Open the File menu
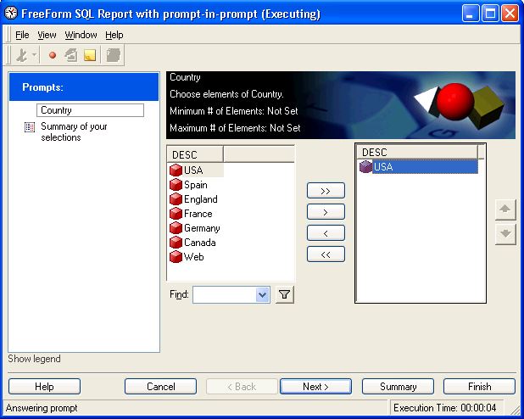 click(x=22, y=35)
